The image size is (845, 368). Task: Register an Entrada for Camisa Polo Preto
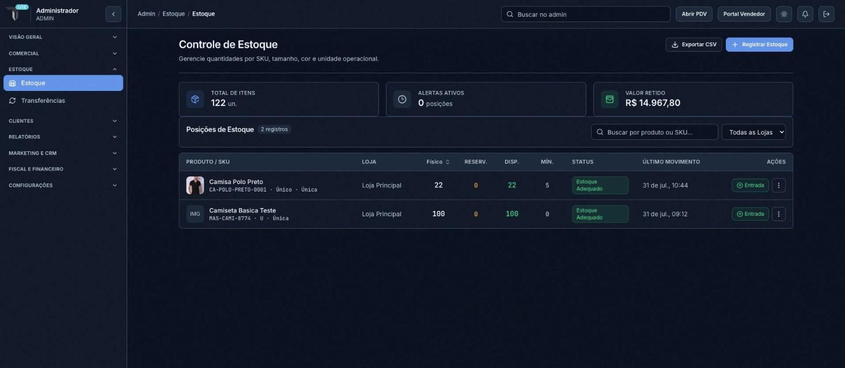tap(750, 185)
